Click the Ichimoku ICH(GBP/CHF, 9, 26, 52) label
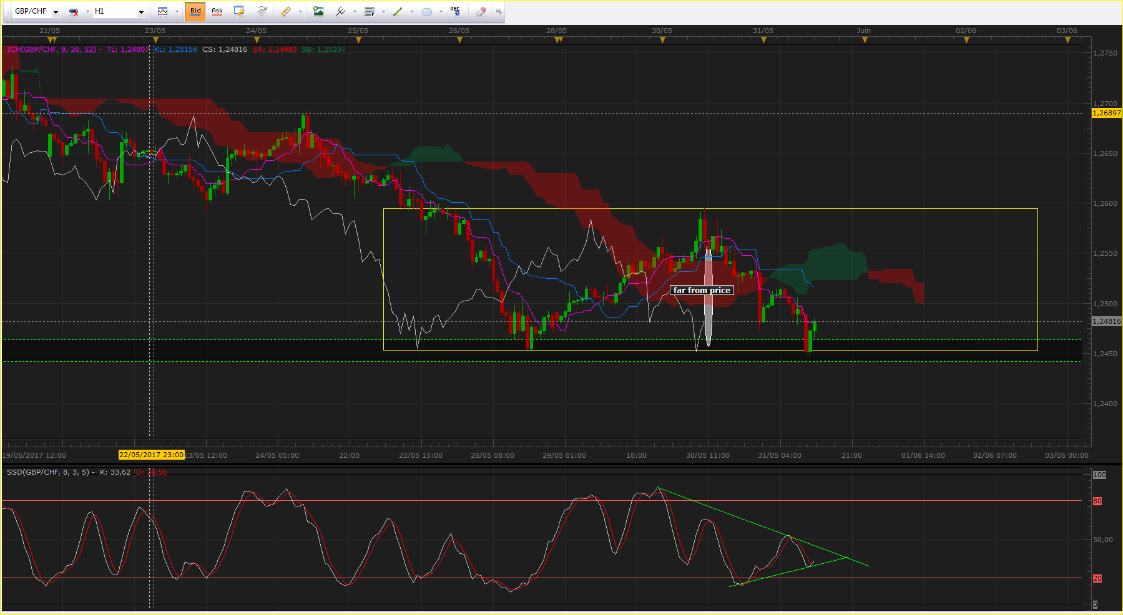This screenshot has width=1123, height=615. click(x=52, y=49)
